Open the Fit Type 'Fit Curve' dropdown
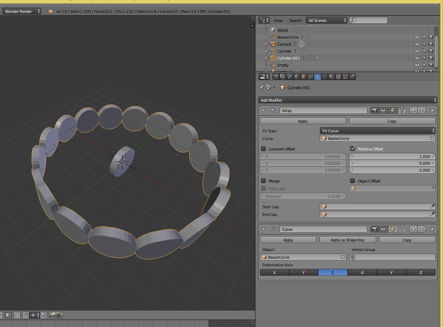The width and height of the screenshot is (443, 327). coord(378,131)
